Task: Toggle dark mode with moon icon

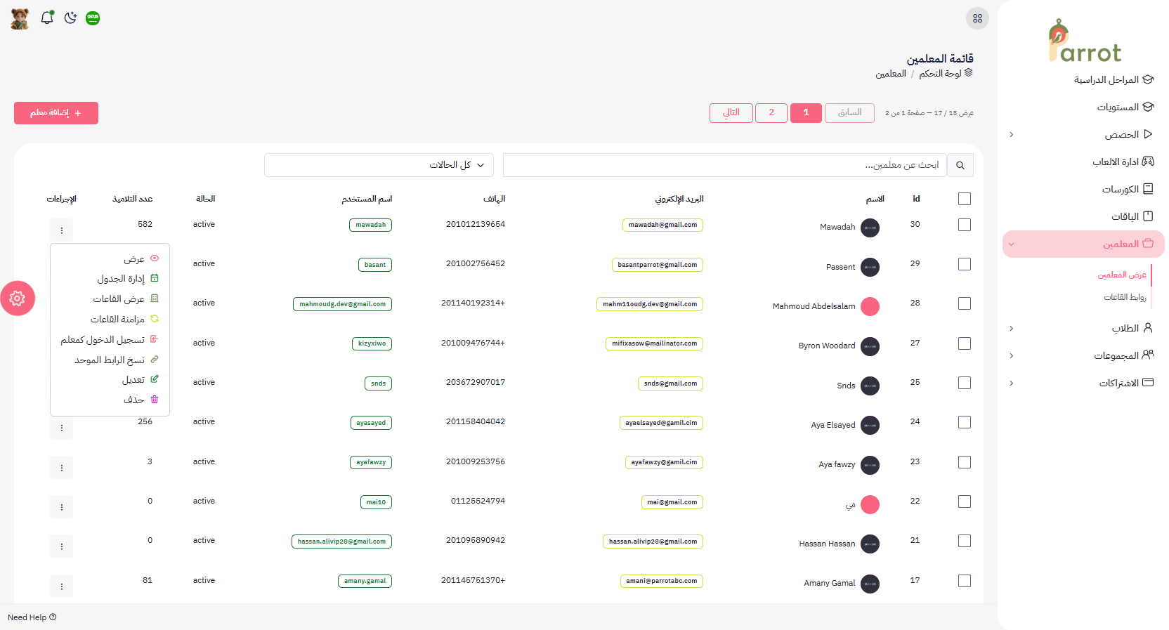Action: [70, 18]
